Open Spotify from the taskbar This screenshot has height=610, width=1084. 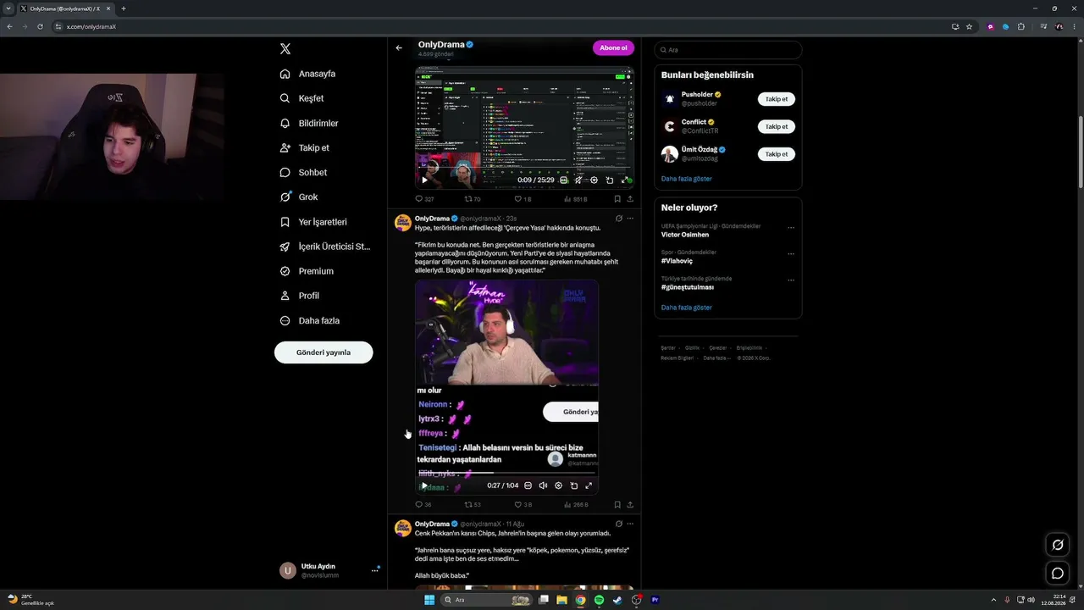(x=599, y=600)
